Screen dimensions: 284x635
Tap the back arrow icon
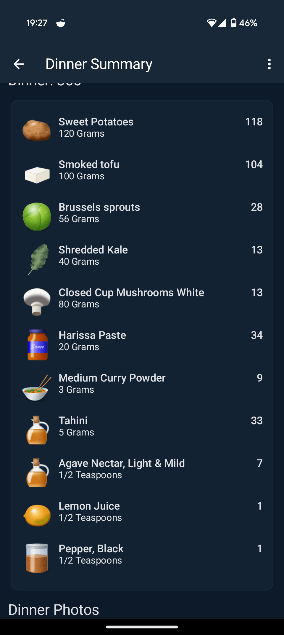(19, 64)
